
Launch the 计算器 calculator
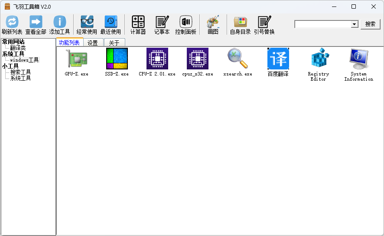(138, 22)
